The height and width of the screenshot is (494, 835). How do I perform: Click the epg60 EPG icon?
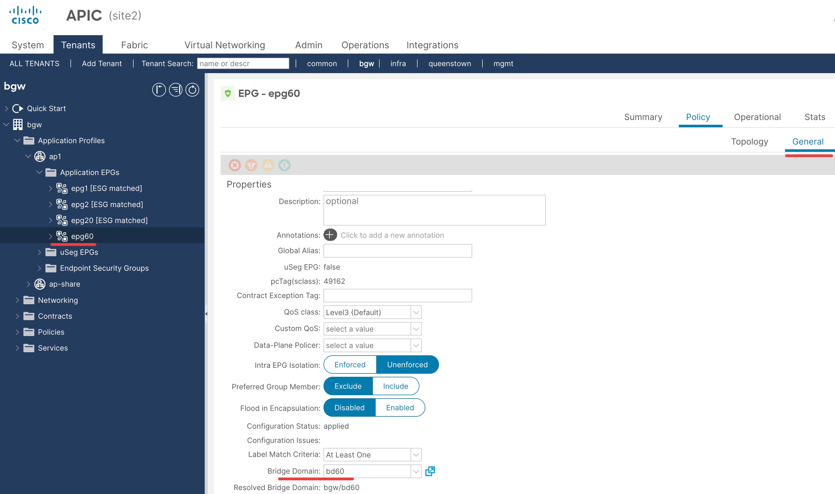tap(62, 236)
